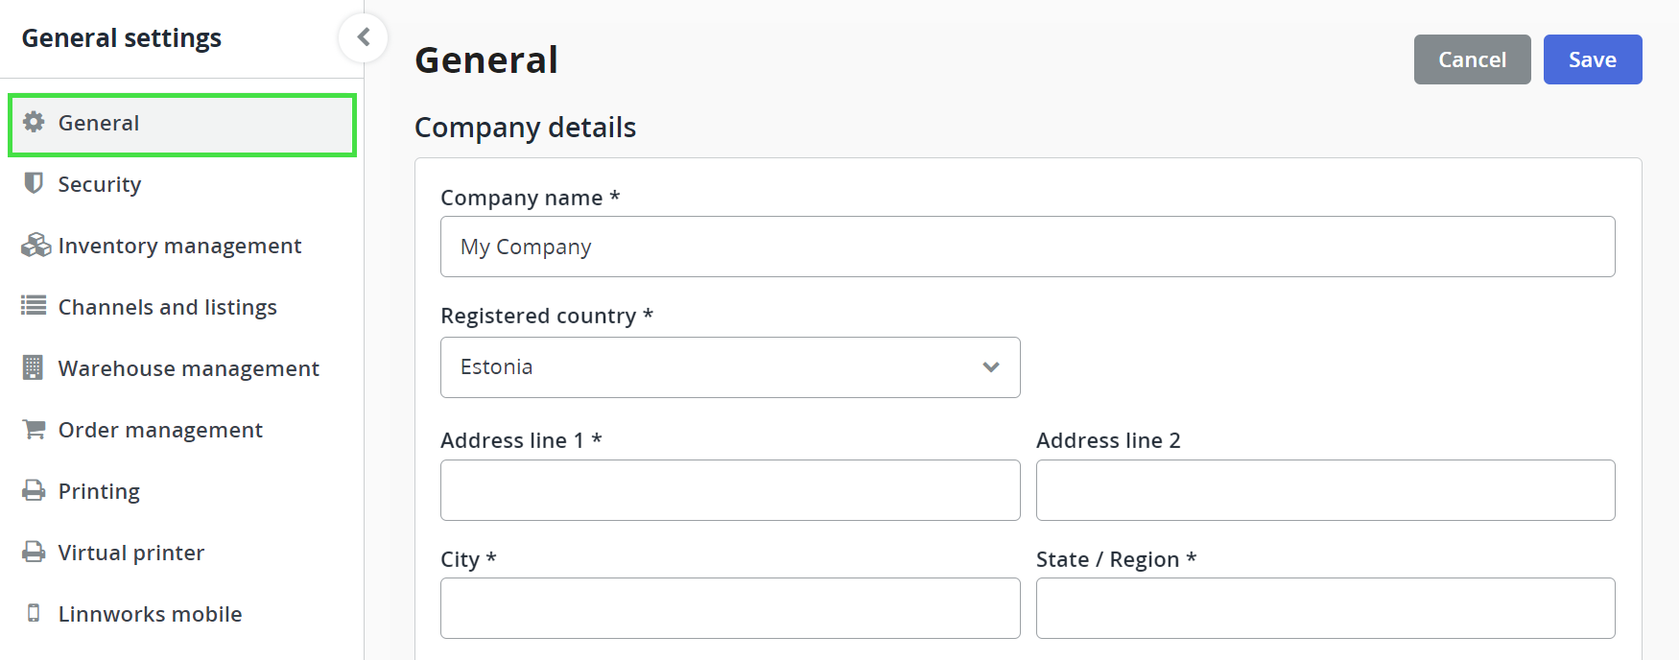The width and height of the screenshot is (1679, 660).
Task: Click the boxes icon for Inventory management
Action: [35, 246]
